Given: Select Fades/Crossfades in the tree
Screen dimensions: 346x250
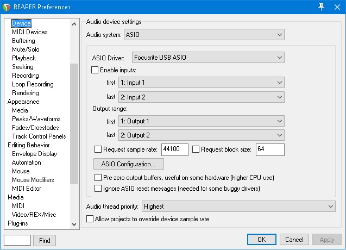Looking at the screenshot, I should (x=35, y=127).
